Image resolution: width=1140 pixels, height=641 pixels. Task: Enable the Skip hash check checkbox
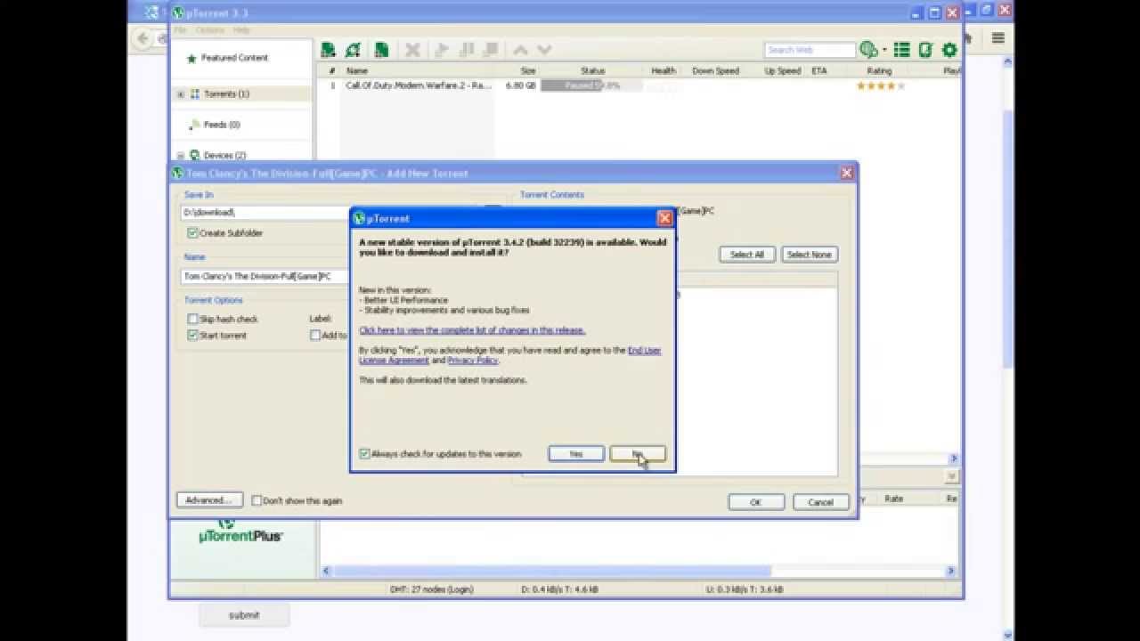tap(192, 319)
